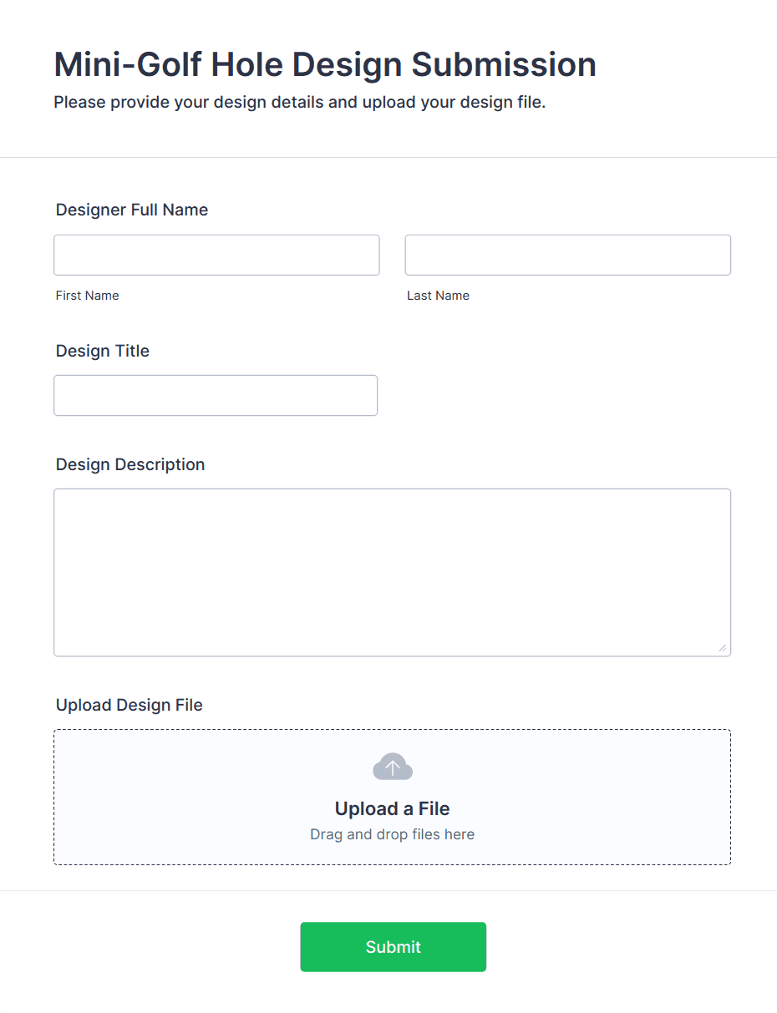Click "Drag and drop files here" text
This screenshot has height=1013, width=777.
click(392, 834)
